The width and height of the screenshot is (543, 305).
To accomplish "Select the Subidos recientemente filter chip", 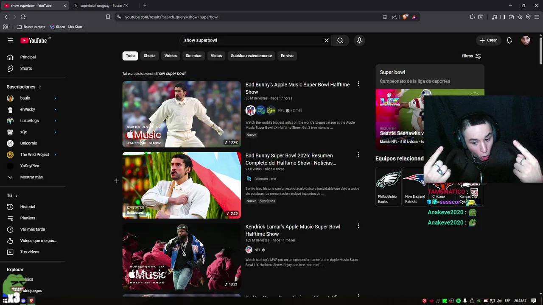I will [x=251, y=55].
